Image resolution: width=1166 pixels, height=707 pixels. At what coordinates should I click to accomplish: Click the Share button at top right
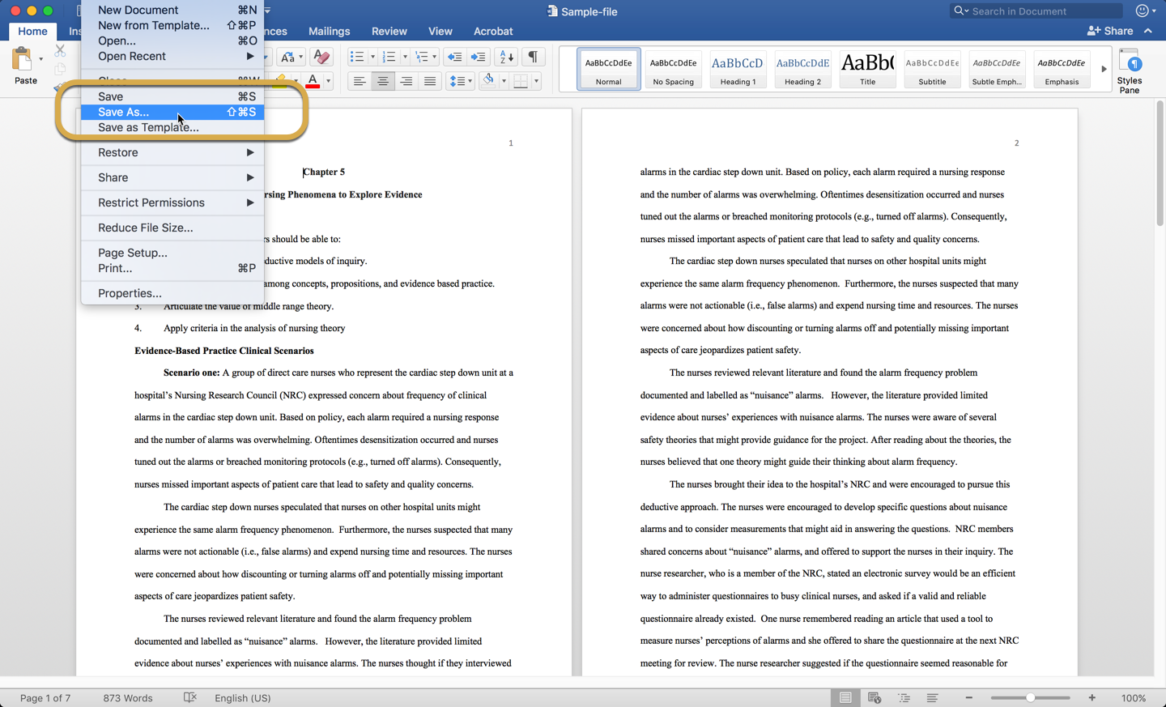coord(1110,31)
